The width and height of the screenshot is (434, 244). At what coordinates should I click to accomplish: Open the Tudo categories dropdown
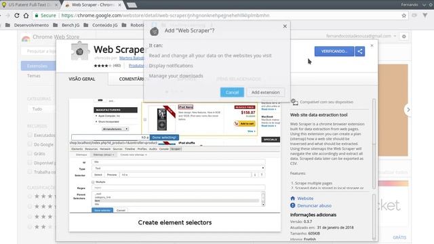[x=42, y=109]
